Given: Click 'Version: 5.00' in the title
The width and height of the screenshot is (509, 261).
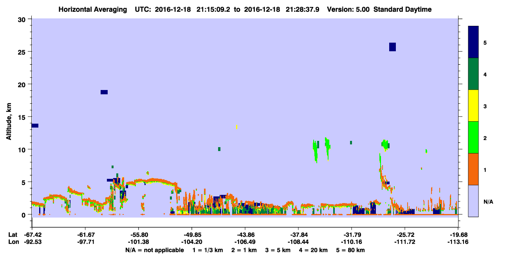Looking at the screenshot, I should (x=348, y=9).
